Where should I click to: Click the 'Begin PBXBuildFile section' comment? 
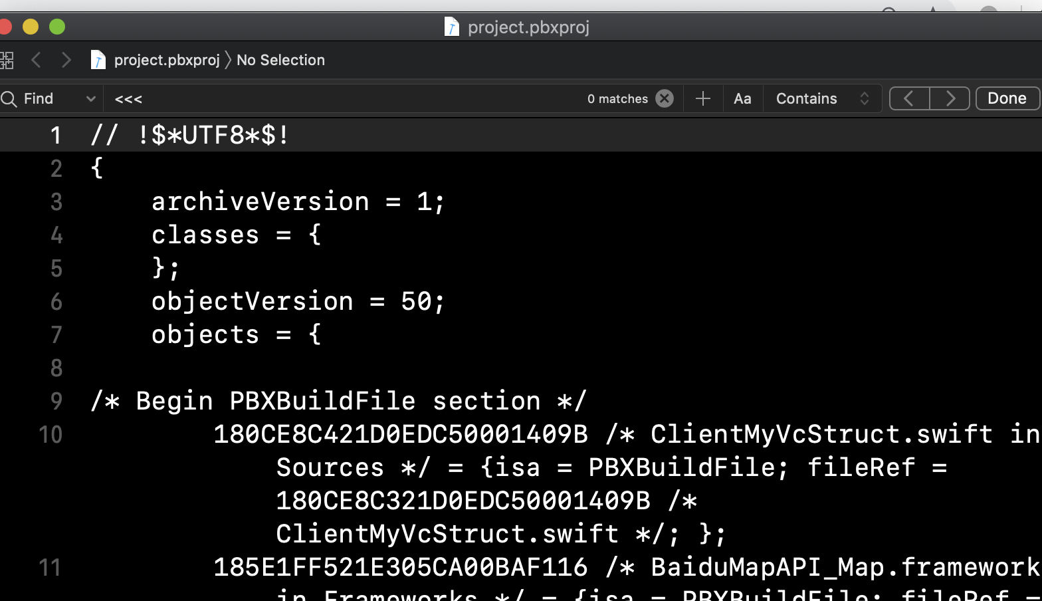(x=338, y=402)
